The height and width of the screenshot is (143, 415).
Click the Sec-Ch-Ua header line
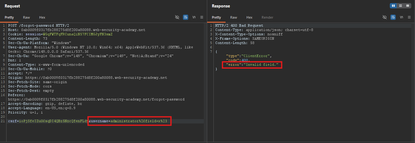(91, 56)
